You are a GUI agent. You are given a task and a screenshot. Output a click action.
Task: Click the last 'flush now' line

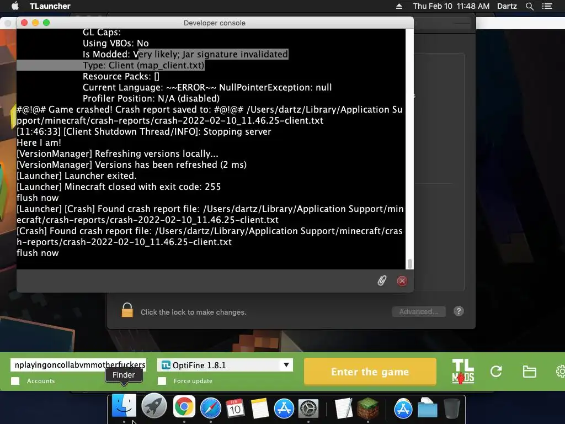(38, 253)
